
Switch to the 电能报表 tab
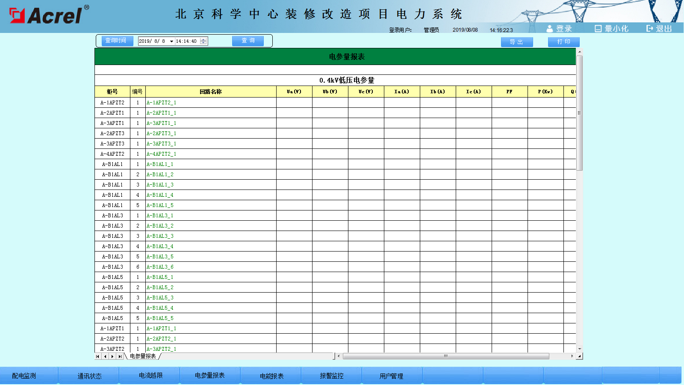(x=271, y=376)
